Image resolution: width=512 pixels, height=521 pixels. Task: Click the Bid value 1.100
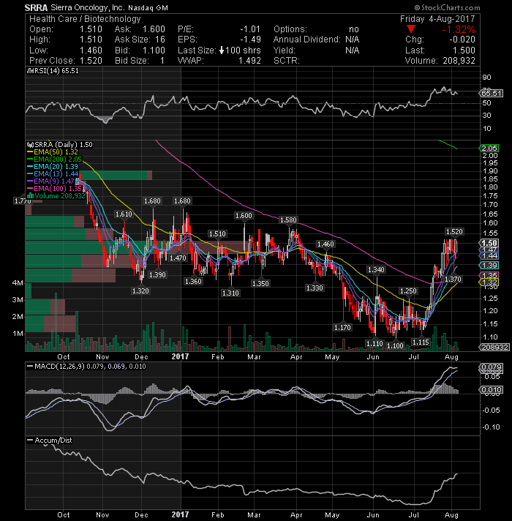pyautogui.click(x=154, y=50)
